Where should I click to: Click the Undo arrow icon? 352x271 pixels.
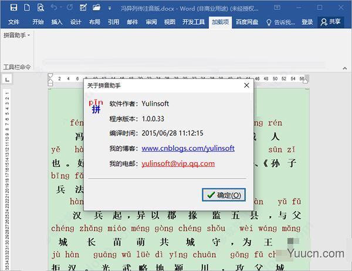pos(54,8)
